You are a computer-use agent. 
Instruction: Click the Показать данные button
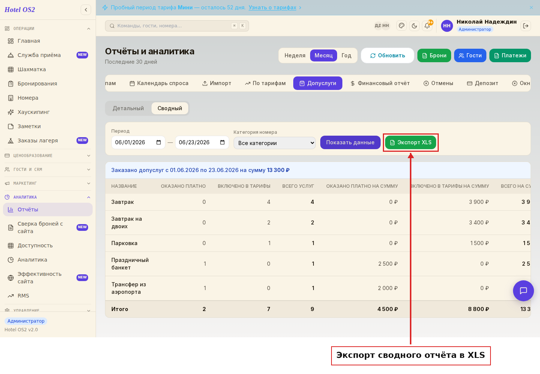point(350,142)
